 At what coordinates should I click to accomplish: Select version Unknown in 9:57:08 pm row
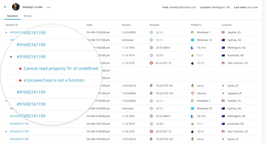click(x=128, y=40)
